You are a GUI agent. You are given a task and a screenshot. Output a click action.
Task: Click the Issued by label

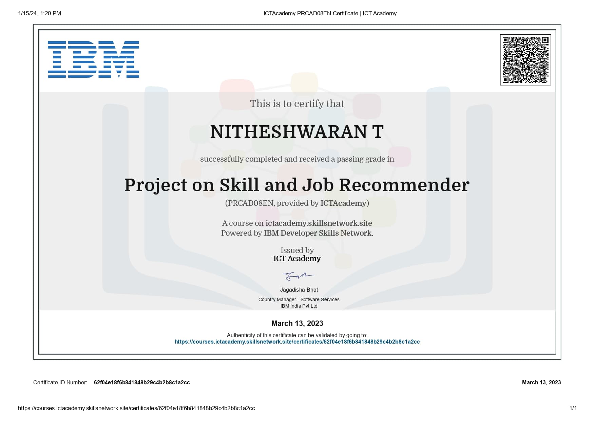click(x=297, y=250)
